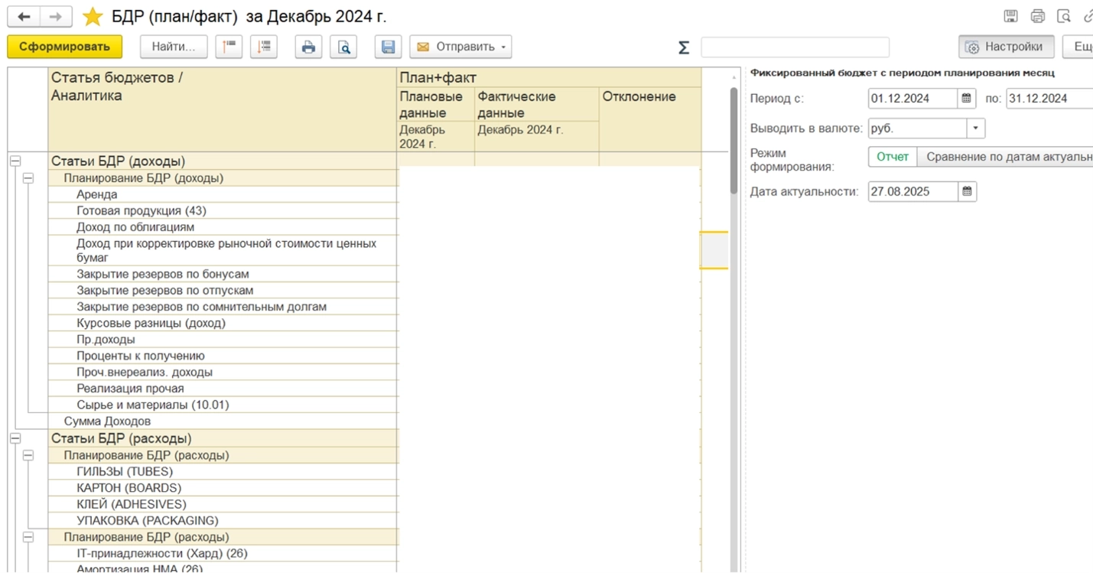This screenshot has width=1093, height=573.
Task: Select Проценты к получению row
Action: pos(223,356)
